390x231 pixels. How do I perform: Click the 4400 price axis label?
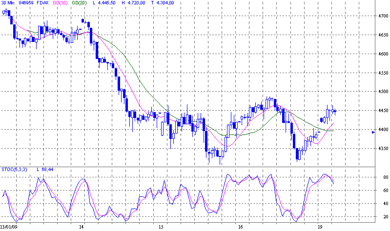[383, 130]
